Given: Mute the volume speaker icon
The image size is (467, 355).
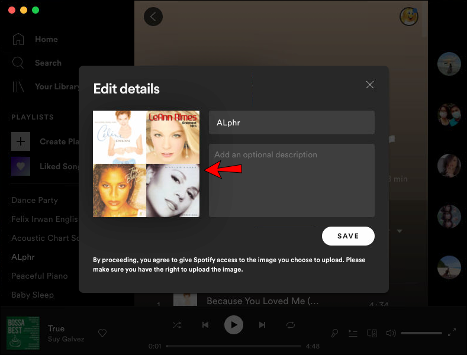Looking at the screenshot, I should point(391,333).
